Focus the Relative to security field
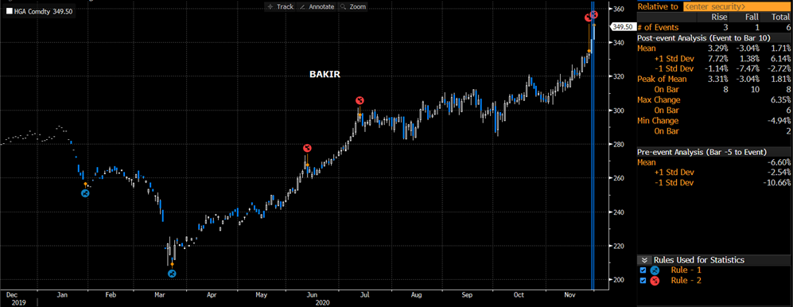Screen dimensions: 793x307 tap(737, 6)
